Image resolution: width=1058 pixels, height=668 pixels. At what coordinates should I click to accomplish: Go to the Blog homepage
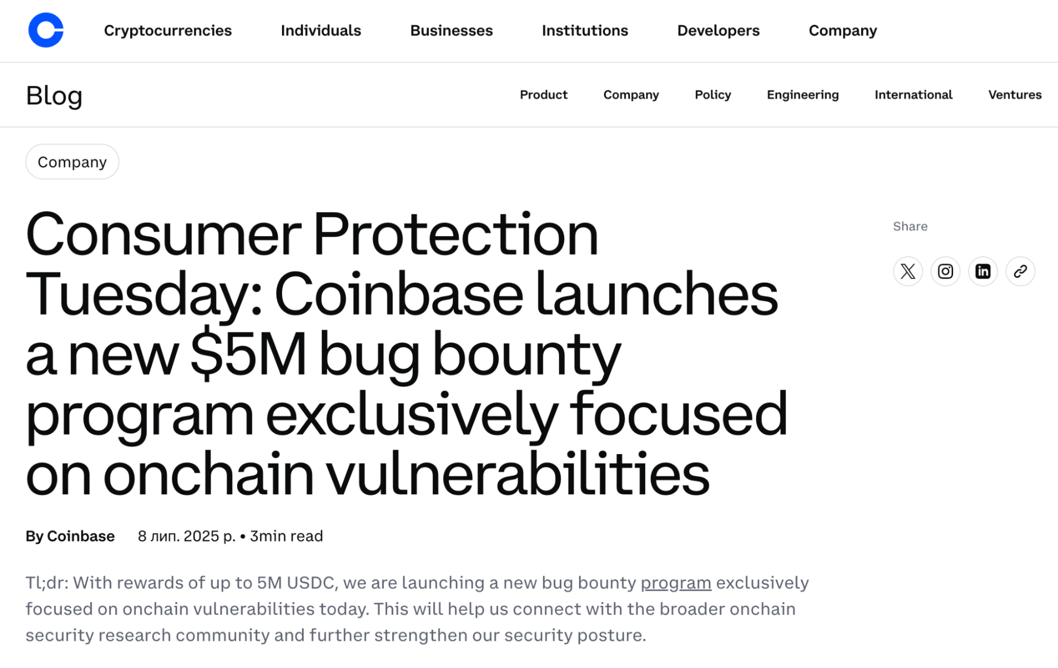tap(54, 95)
